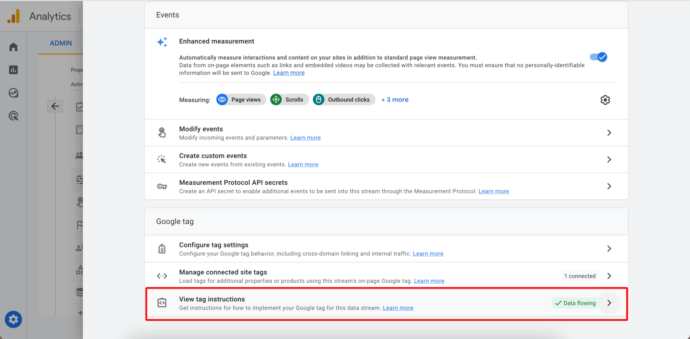Viewport: 690px width, 339px height.
Task: Expand the Modify events row chevron
Action: pos(609,133)
